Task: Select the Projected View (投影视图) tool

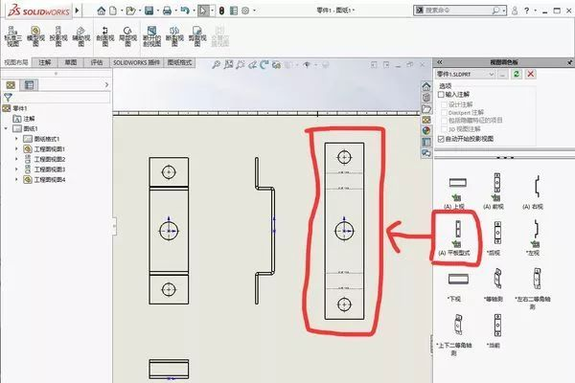Action: pyautogui.click(x=58, y=36)
